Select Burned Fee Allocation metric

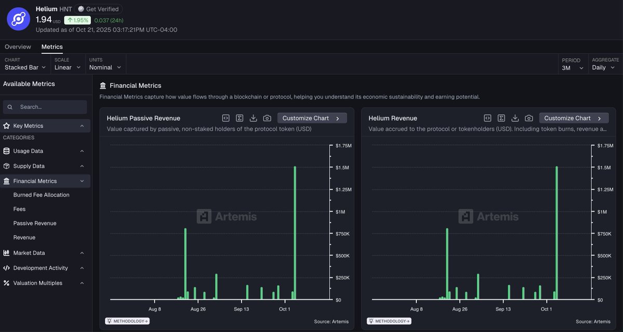tap(42, 195)
